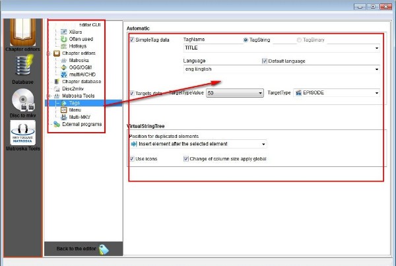
Task: Click the XBars tree icon
Action: pos(64,32)
